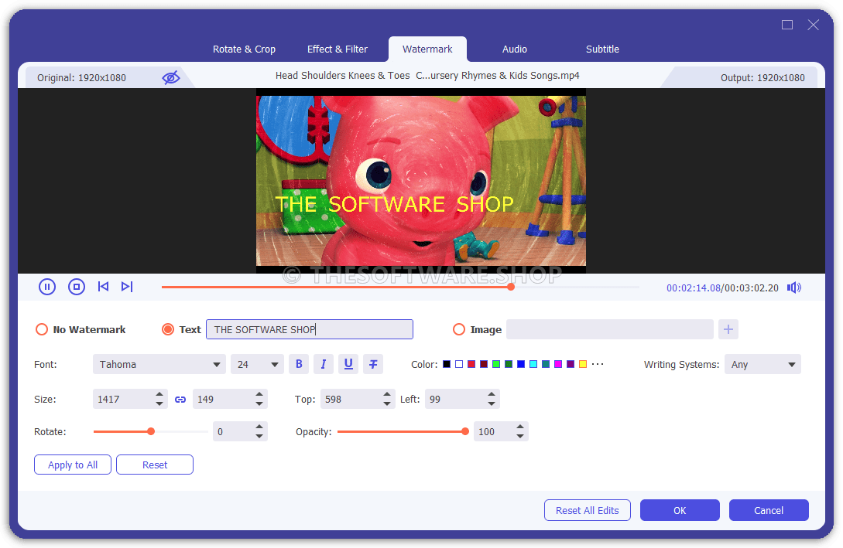
Task: Open more colors ellipsis
Action: click(x=598, y=364)
